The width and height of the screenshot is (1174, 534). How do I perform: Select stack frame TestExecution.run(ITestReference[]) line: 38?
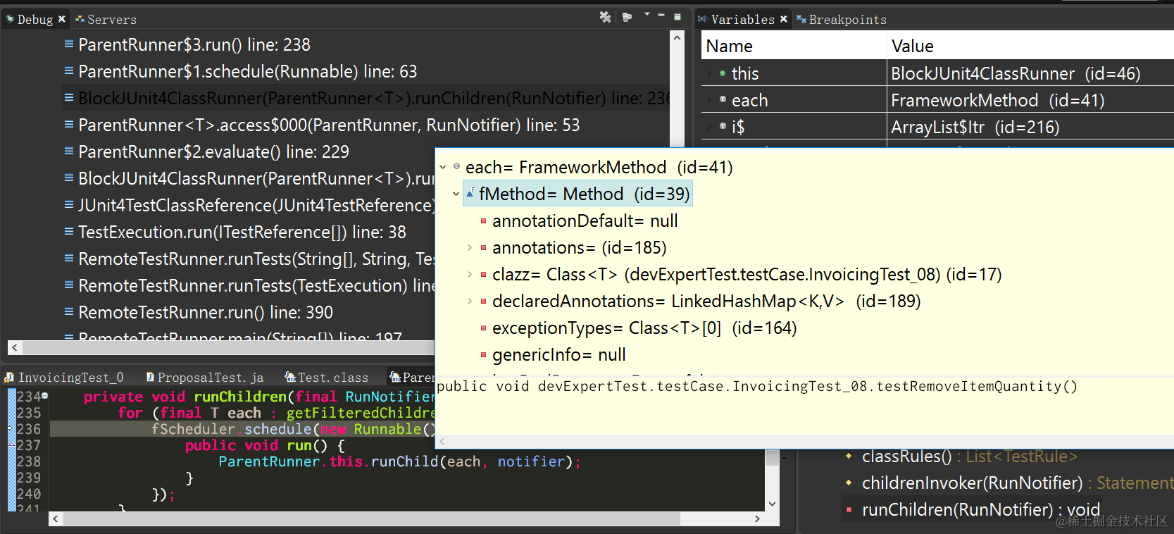[x=242, y=232]
